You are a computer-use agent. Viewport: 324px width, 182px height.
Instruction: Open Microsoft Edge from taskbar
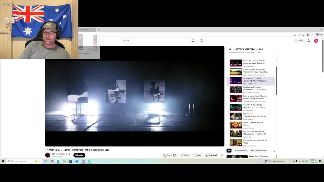[x=58, y=161]
